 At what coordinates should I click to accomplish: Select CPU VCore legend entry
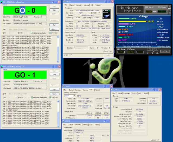163,30
